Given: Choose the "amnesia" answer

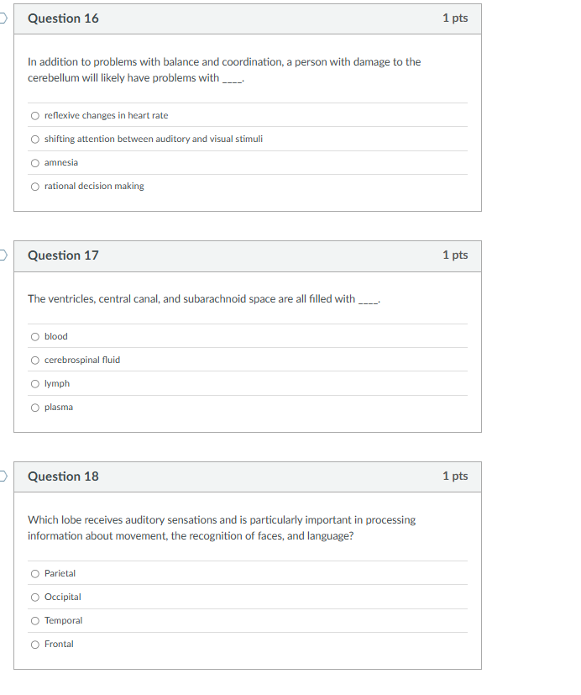Looking at the screenshot, I should pyautogui.click(x=34, y=162).
